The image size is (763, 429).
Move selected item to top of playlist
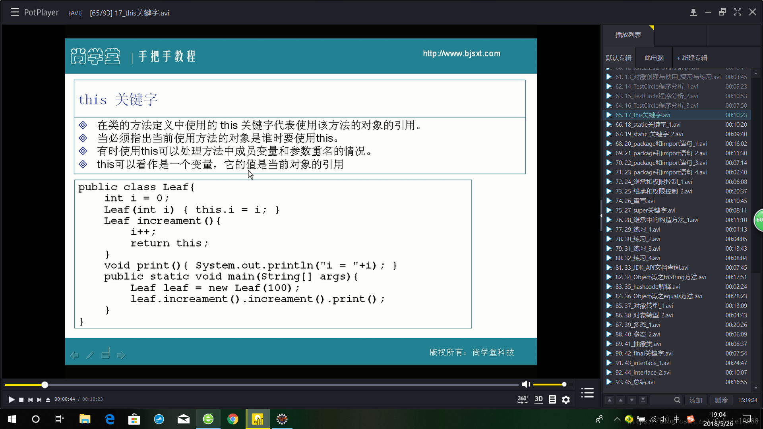click(x=610, y=400)
